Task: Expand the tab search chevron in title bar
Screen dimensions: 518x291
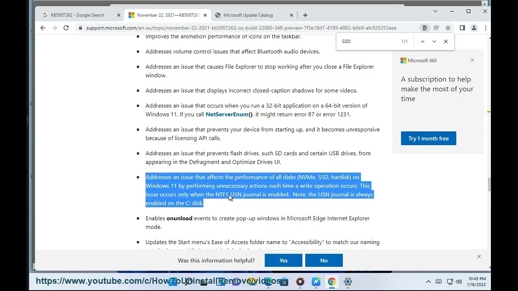Action: 435,11
